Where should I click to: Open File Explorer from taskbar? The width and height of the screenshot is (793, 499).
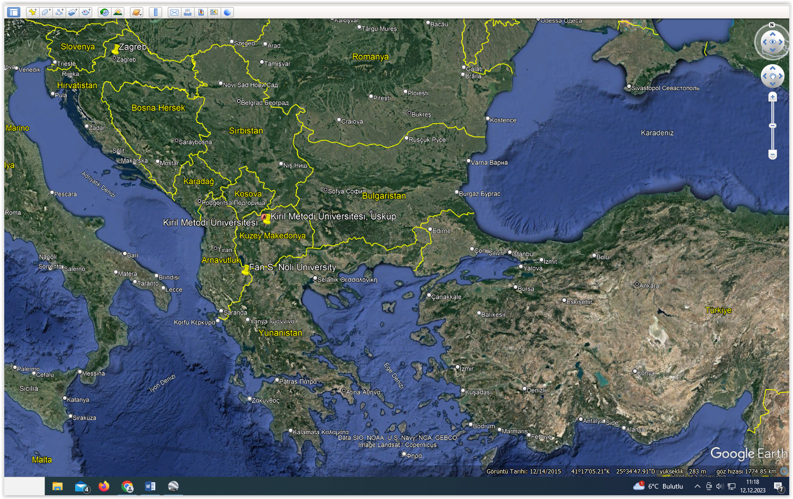58,486
